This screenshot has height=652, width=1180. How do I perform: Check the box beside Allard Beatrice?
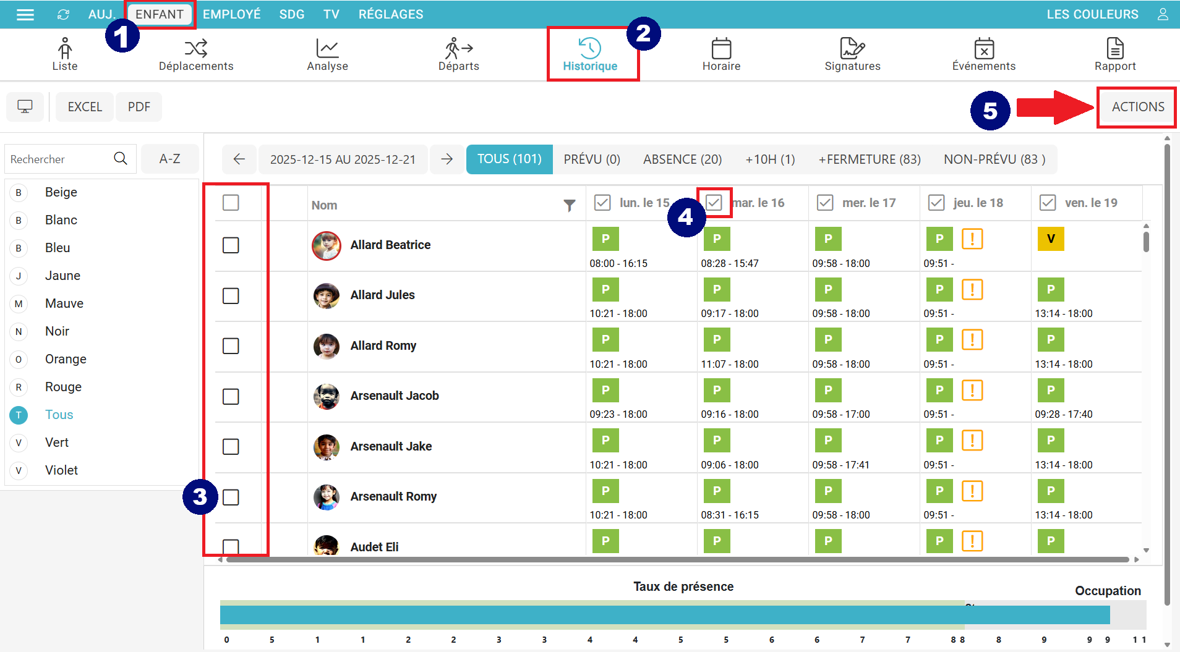231,245
